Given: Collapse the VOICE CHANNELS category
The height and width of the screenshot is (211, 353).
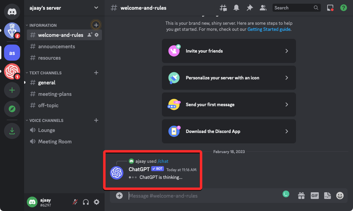Looking at the screenshot, I should click(45, 120).
